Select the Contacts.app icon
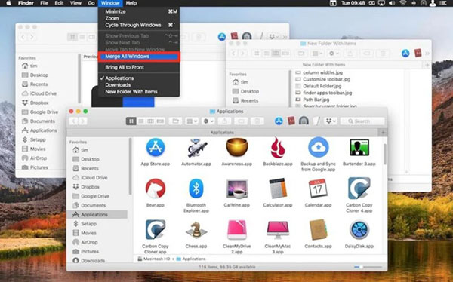Screen dimensions: 453x282 point(318,230)
